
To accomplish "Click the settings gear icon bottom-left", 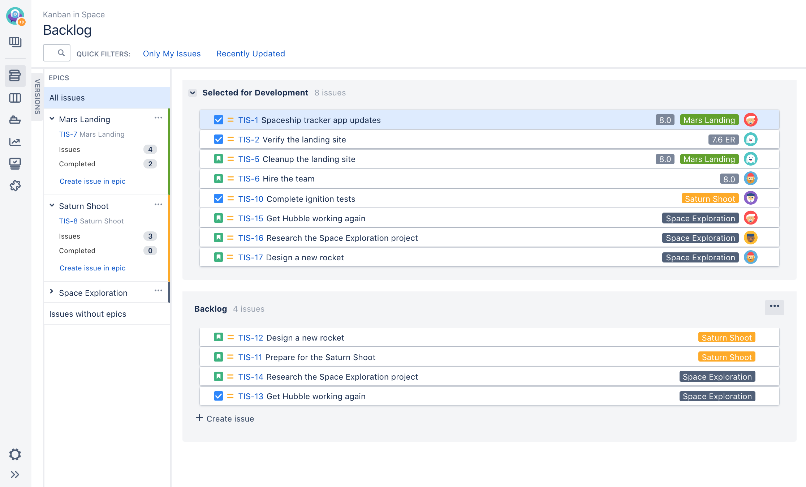I will pos(16,454).
